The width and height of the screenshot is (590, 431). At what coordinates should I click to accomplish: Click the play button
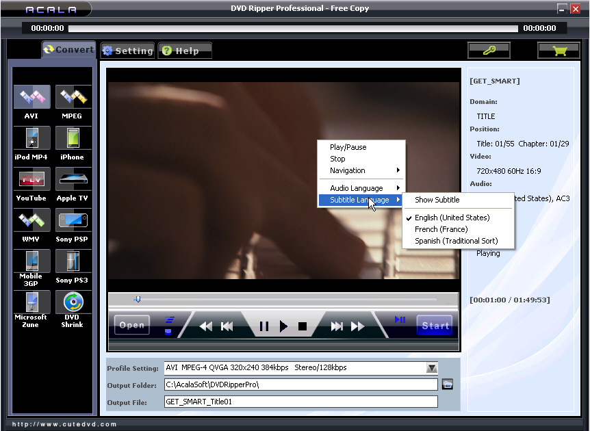tap(283, 326)
